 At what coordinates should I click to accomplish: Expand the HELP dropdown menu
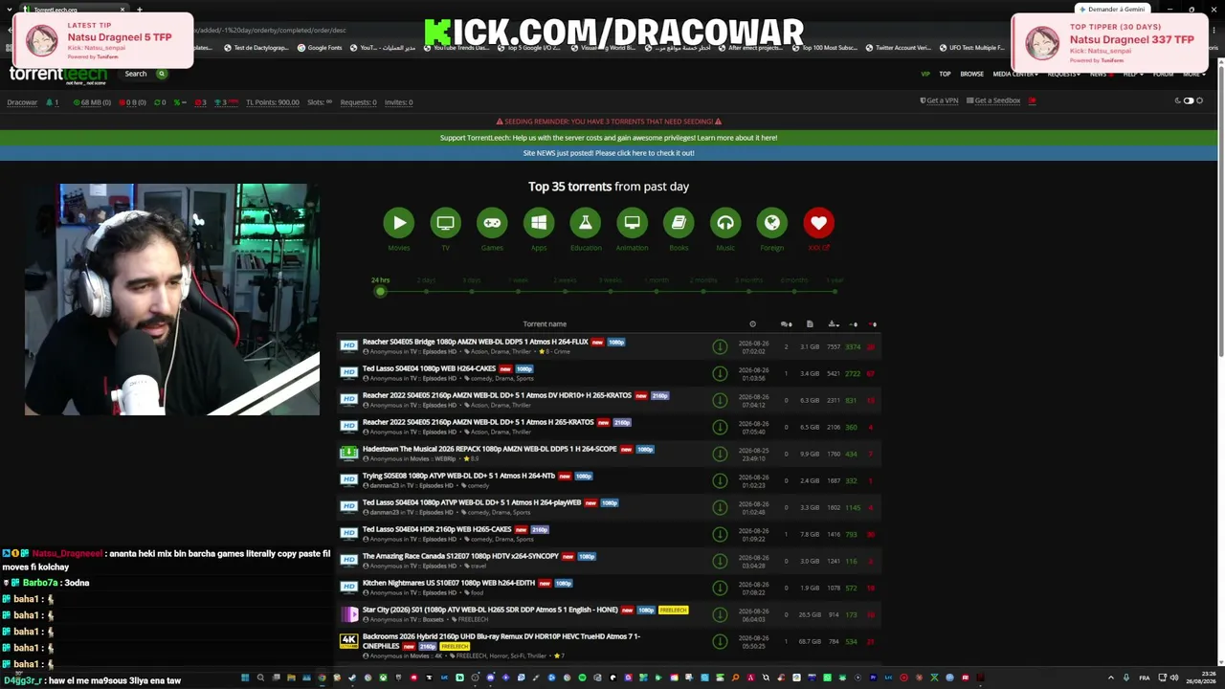pyautogui.click(x=1132, y=74)
